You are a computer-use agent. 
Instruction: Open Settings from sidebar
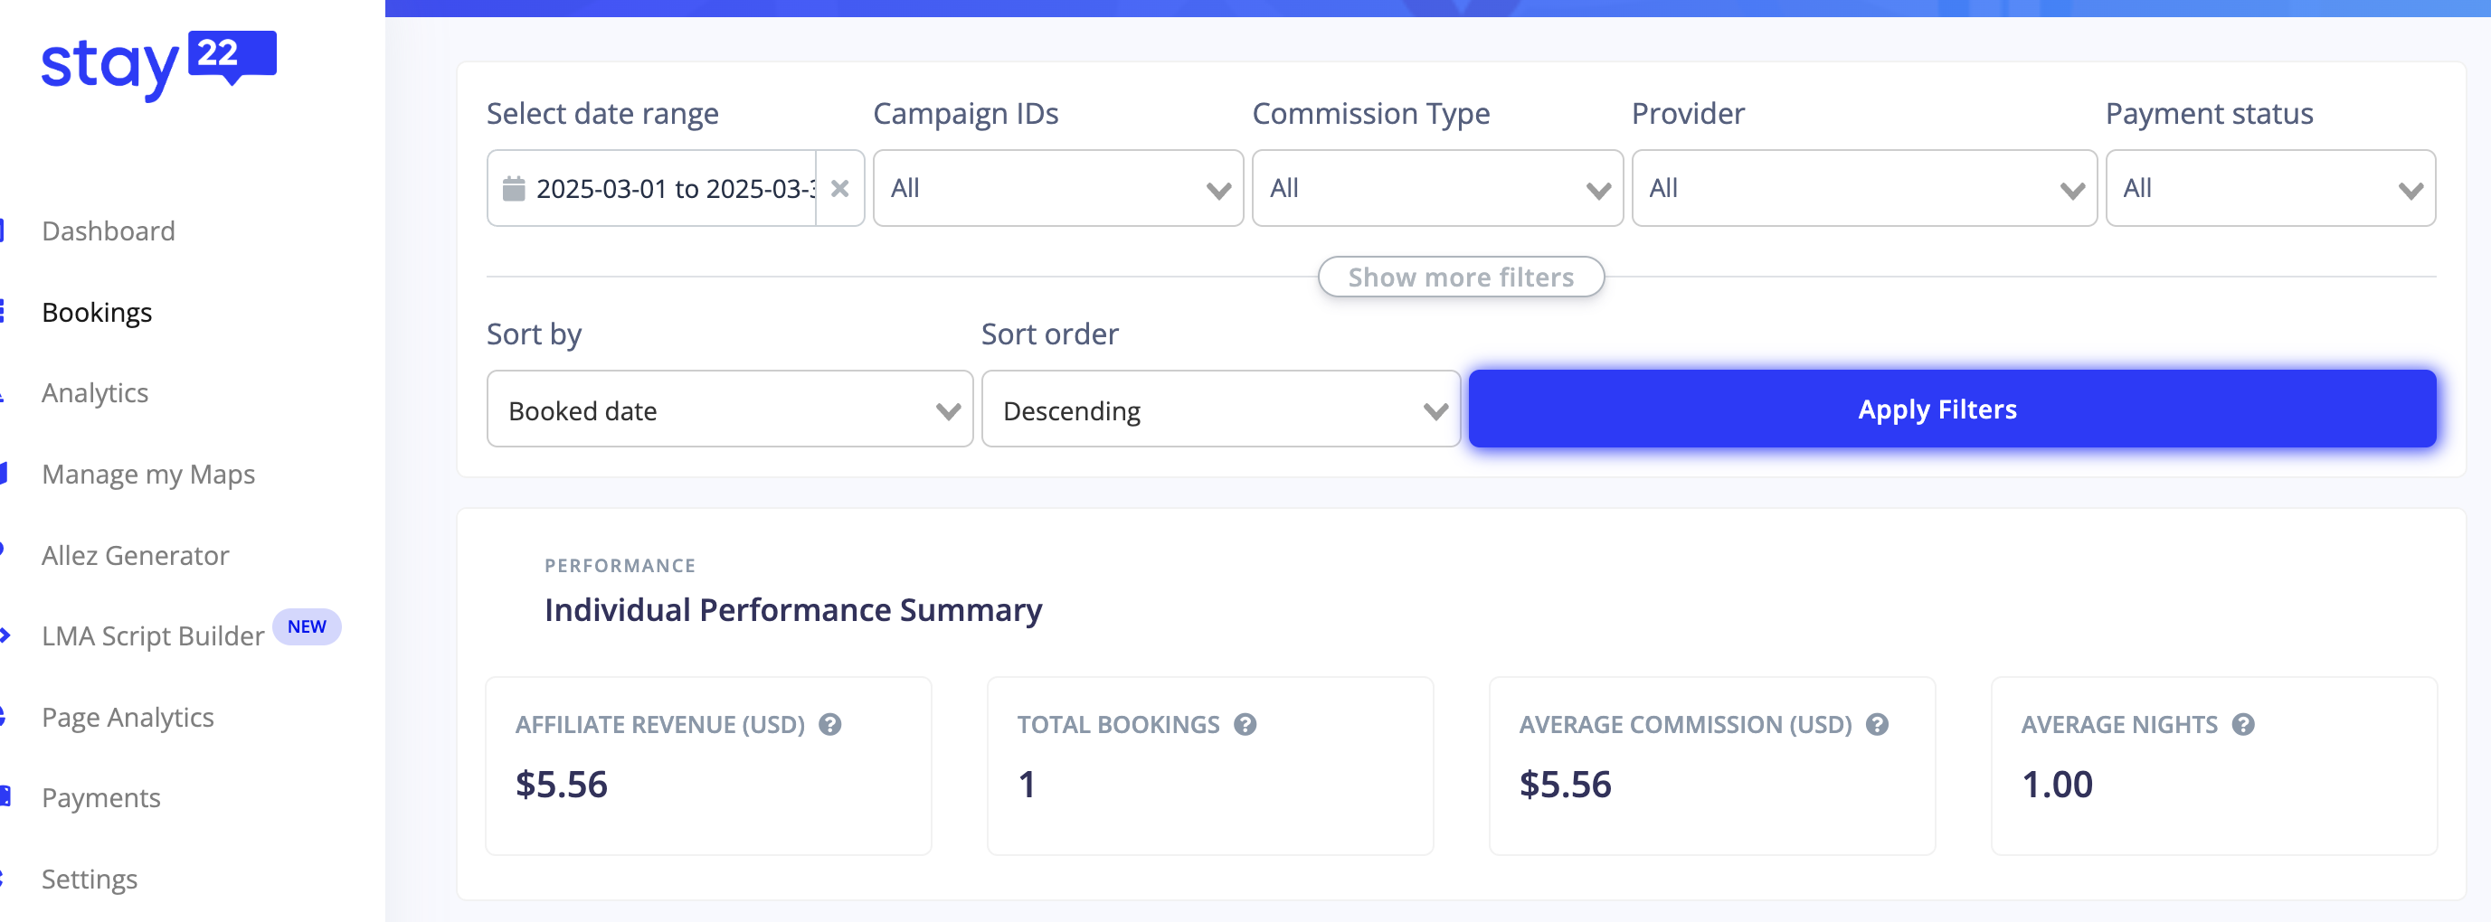click(x=89, y=879)
